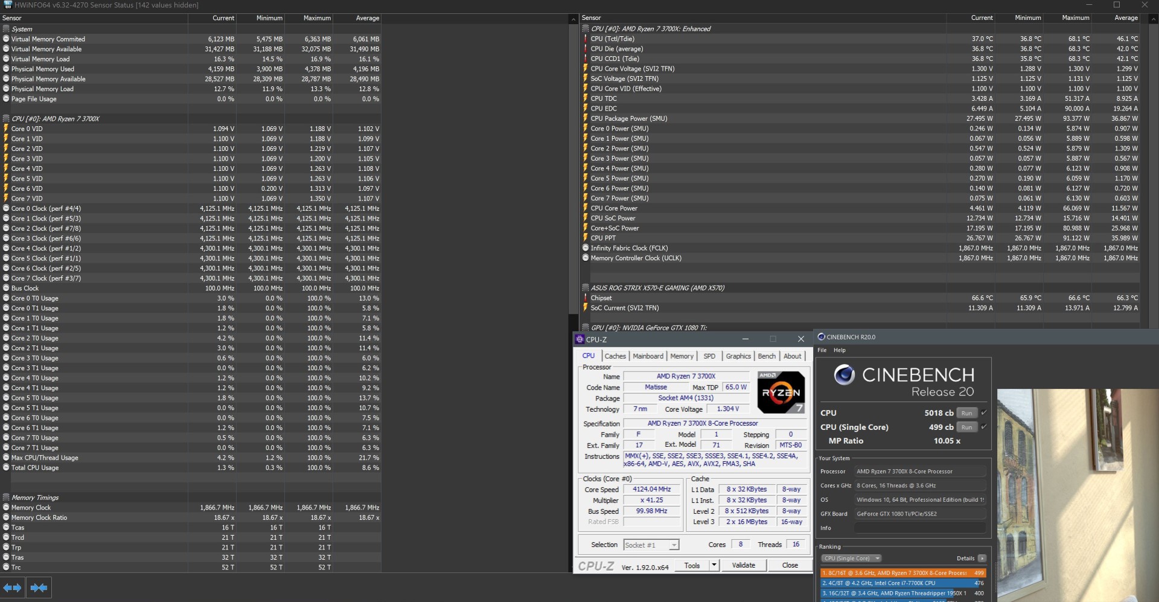This screenshot has width=1159, height=602.
Task: Click the lightning icon beside Core 7 VID
Action: 6,199
